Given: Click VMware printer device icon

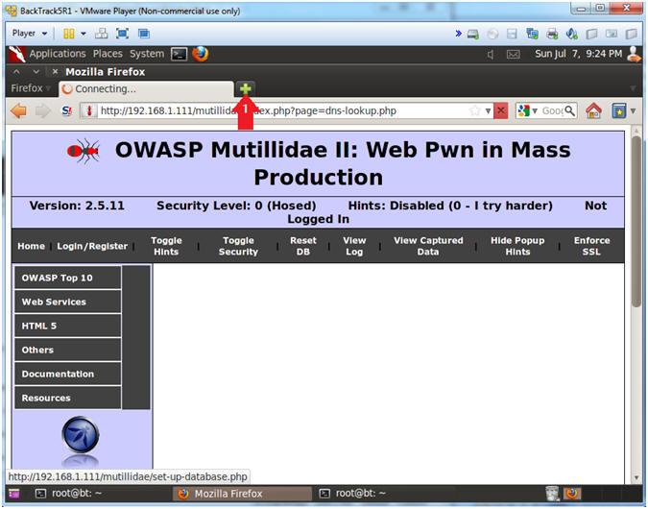Looking at the screenshot, I should [552, 34].
